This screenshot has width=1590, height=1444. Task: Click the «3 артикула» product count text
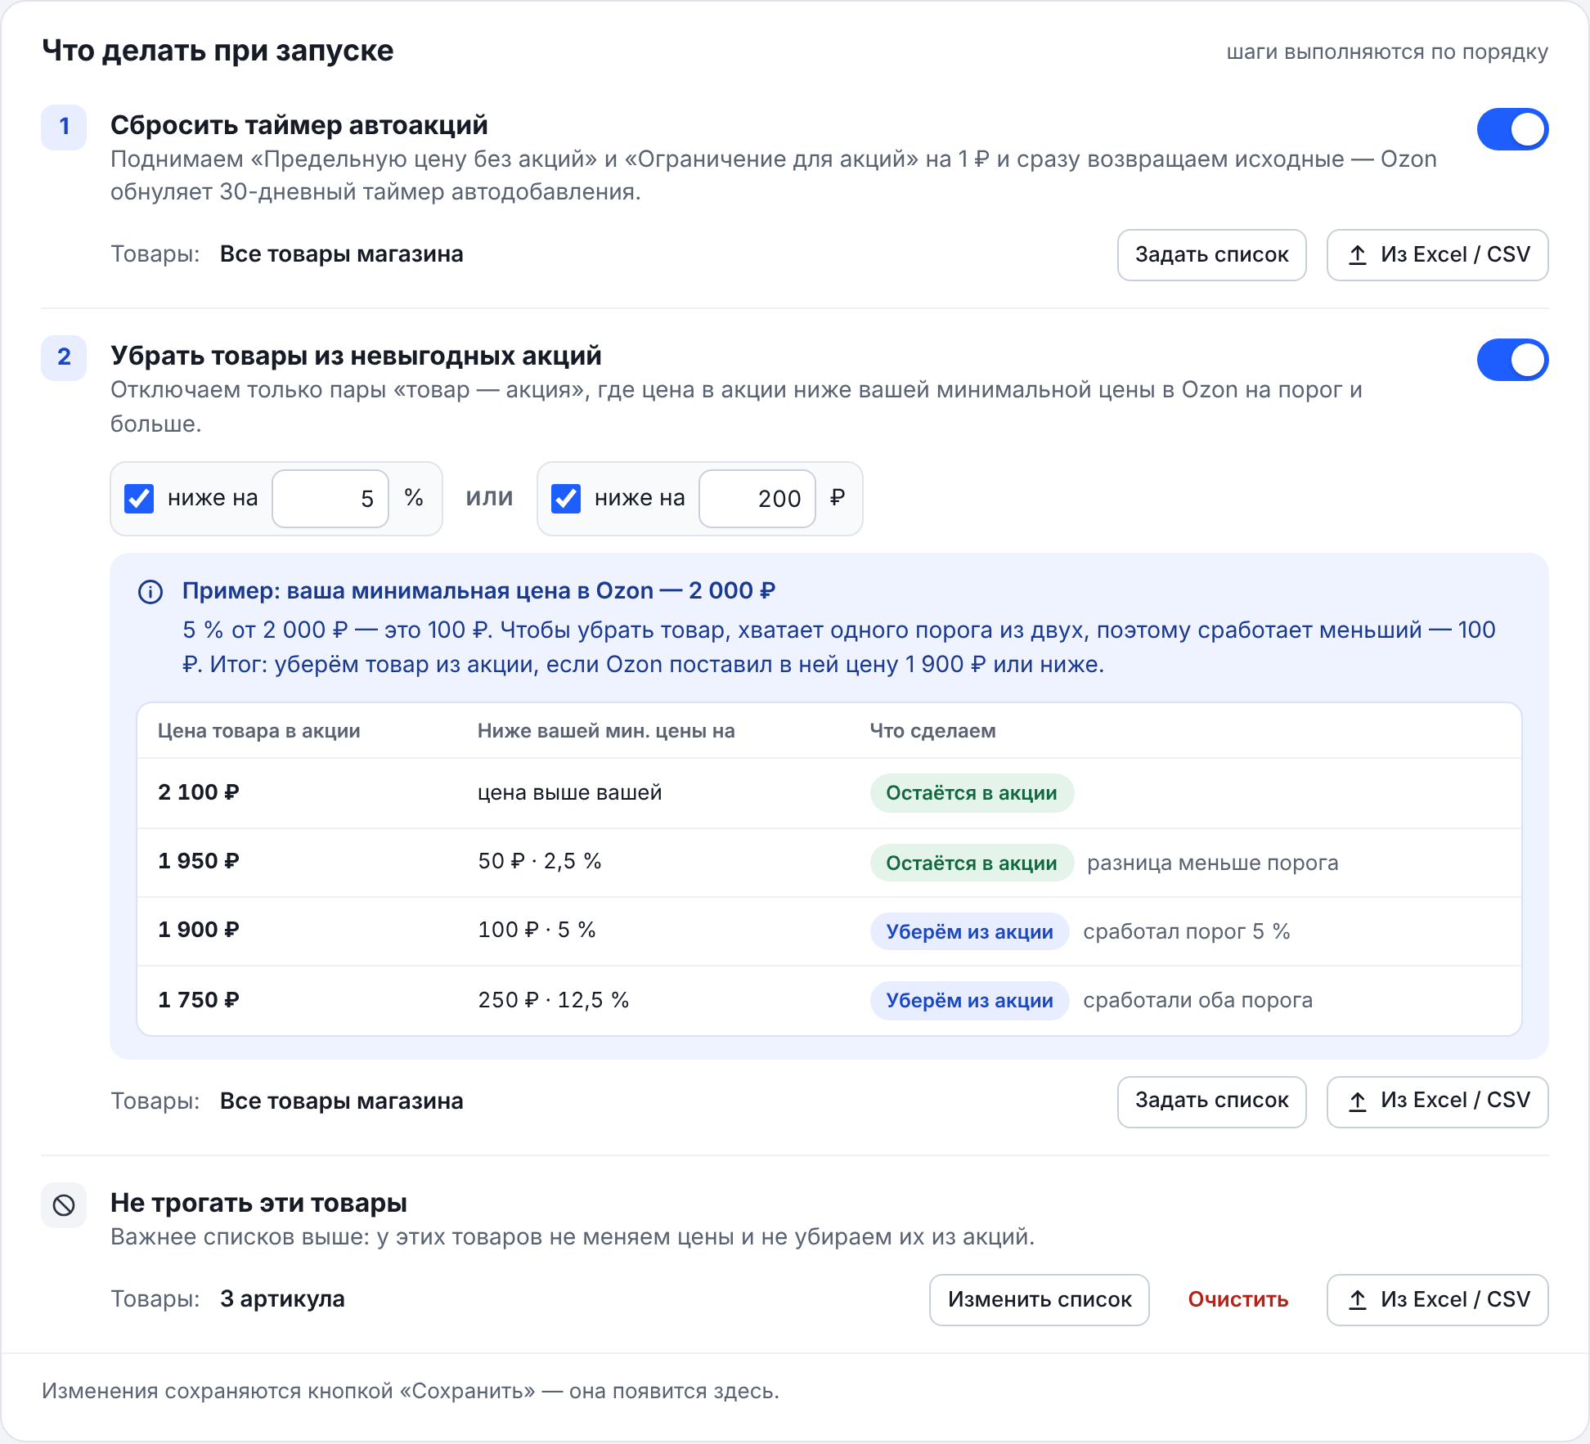(x=282, y=1299)
